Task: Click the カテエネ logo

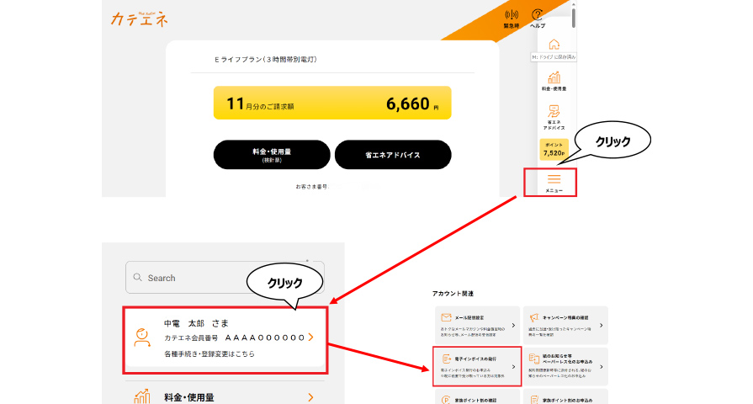Action: (139, 18)
